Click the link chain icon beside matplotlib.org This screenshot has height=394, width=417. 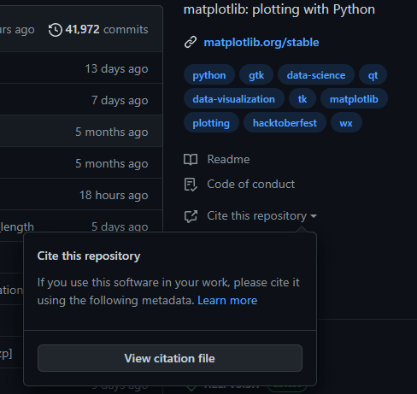pyautogui.click(x=191, y=42)
